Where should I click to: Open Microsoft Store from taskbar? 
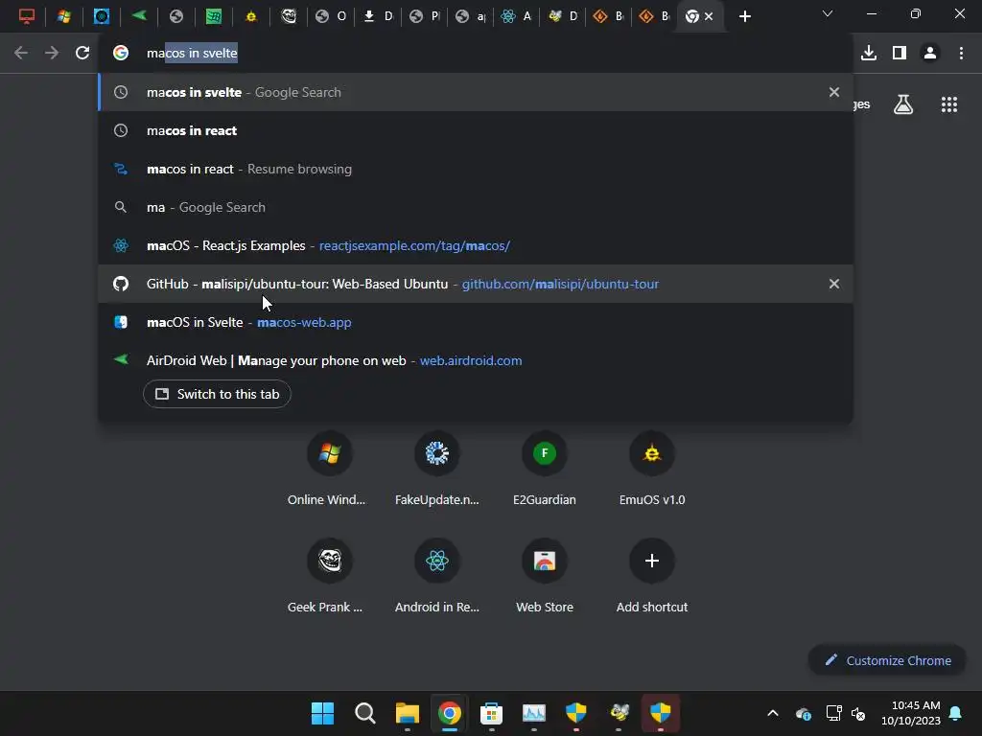492,713
